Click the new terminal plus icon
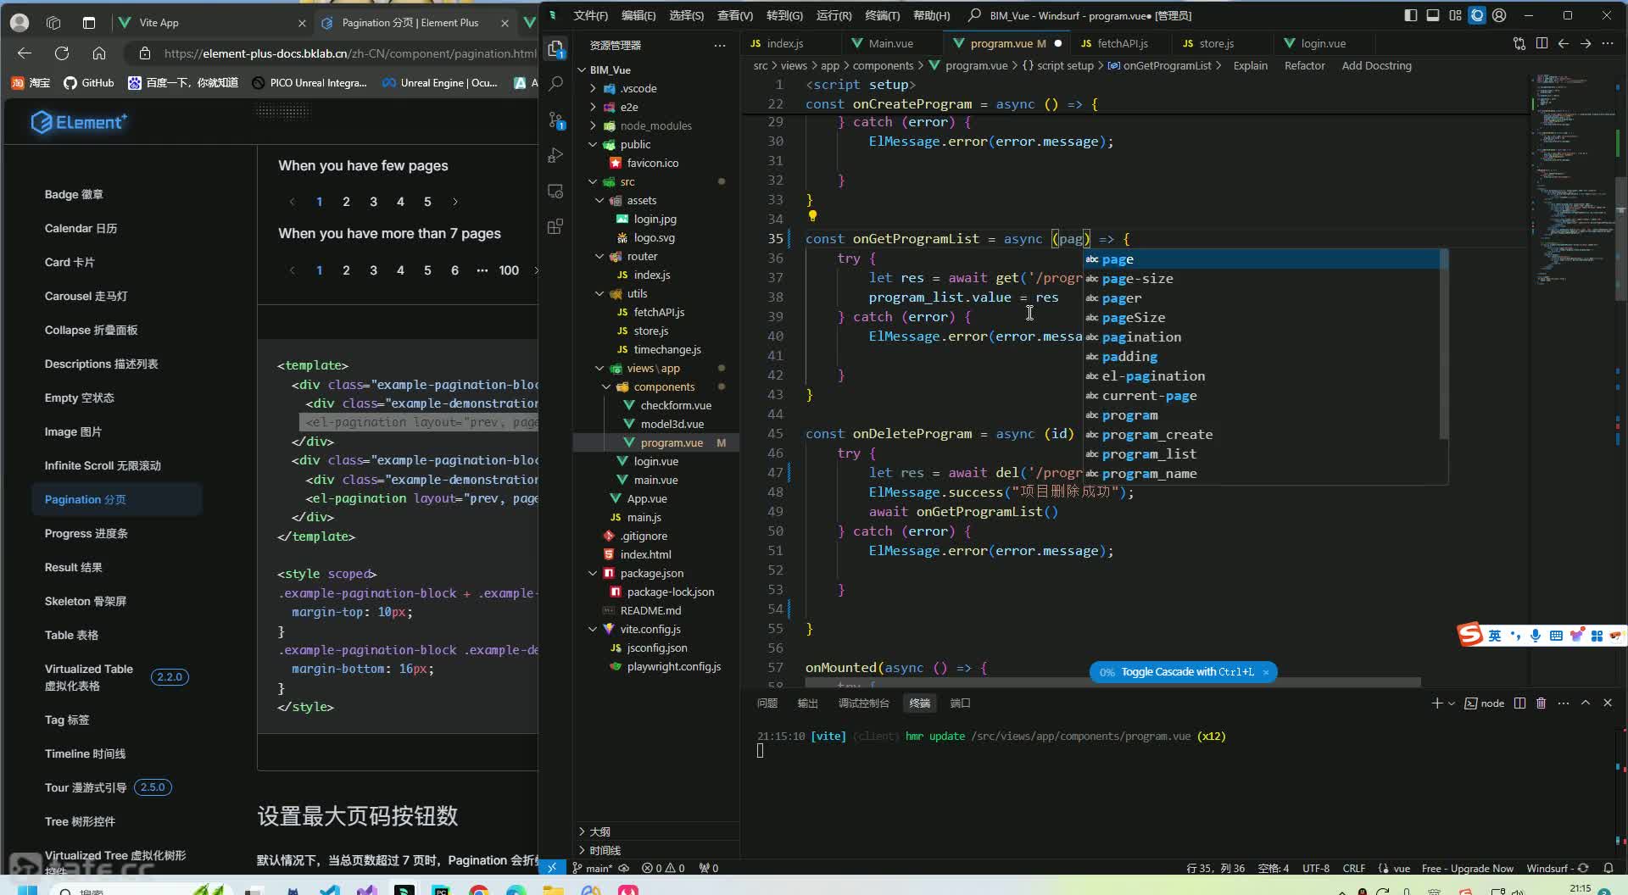The width and height of the screenshot is (1628, 895). [x=1436, y=703]
